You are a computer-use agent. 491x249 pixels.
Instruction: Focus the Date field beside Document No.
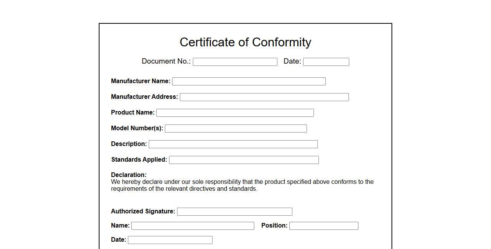pyautogui.click(x=326, y=62)
